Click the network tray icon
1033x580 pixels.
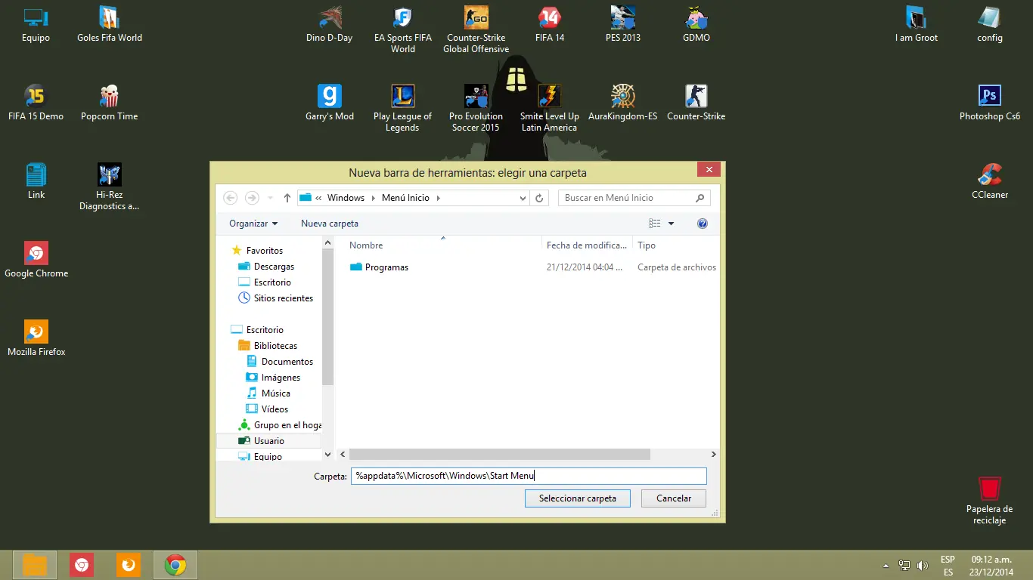[x=904, y=565]
